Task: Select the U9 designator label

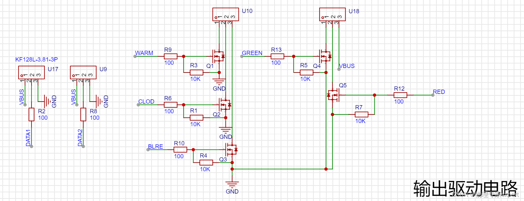Action: pos(103,69)
